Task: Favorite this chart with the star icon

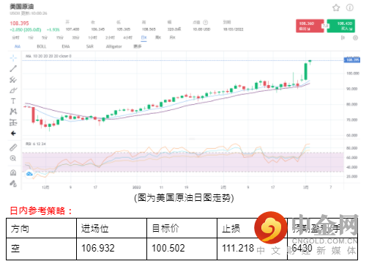Action: point(336,8)
